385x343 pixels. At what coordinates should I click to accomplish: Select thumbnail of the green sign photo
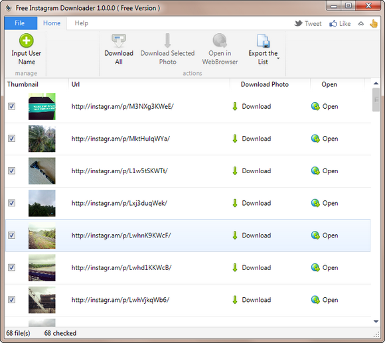pos(42,106)
